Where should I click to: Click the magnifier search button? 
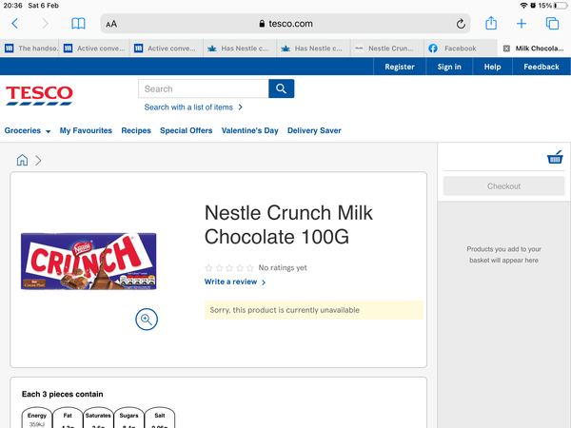[281, 88]
